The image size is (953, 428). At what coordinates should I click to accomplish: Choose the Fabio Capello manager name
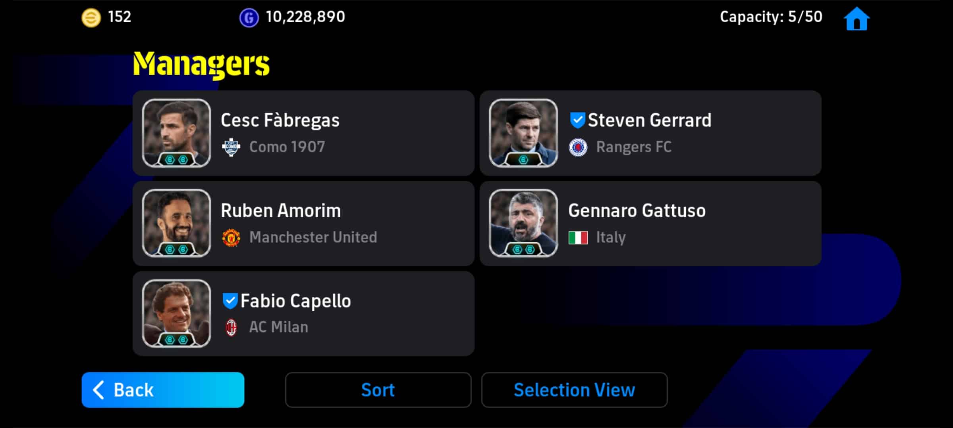(x=296, y=301)
